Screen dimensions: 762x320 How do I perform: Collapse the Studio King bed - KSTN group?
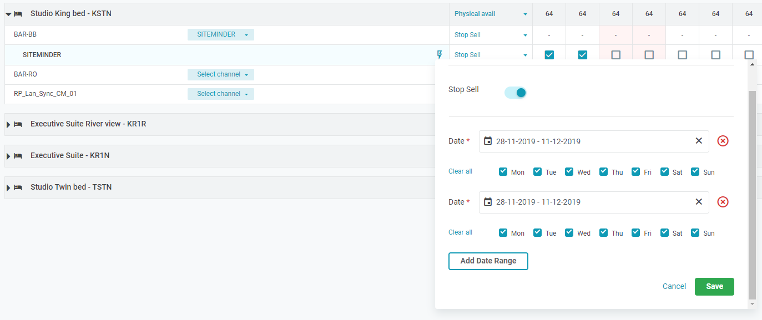tap(8, 14)
